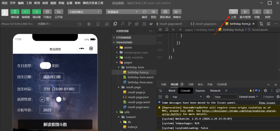Click the upload (上传) icon button
Screen dimensions: 280x131
tap(233, 12)
